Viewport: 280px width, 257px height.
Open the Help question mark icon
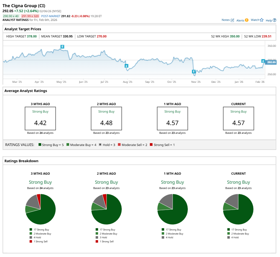coord(274,20)
